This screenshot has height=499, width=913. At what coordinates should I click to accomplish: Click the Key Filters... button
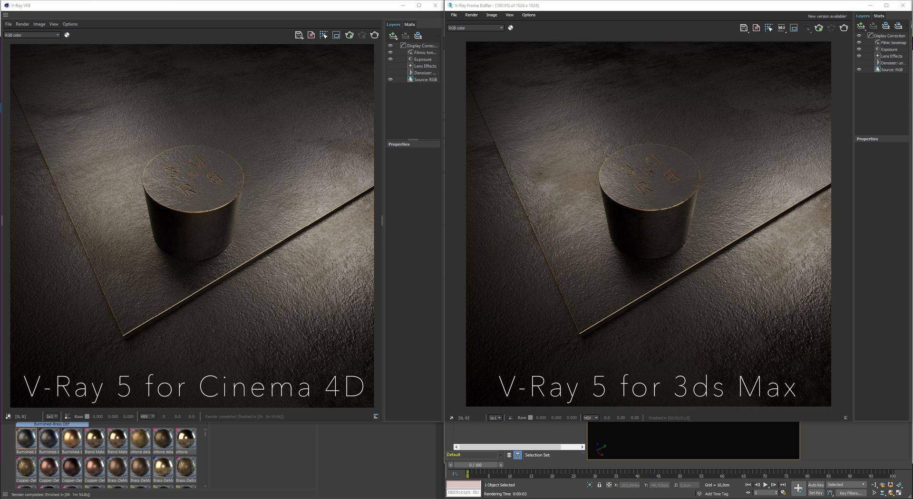coord(851,493)
